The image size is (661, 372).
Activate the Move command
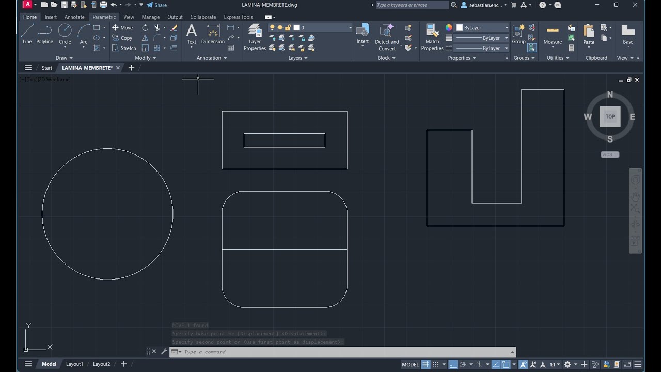pyautogui.click(x=122, y=27)
